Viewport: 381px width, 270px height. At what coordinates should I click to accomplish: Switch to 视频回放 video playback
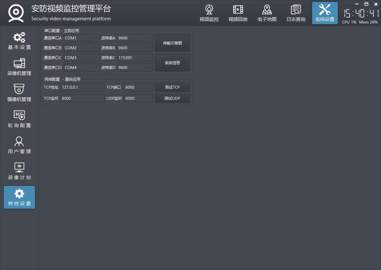point(238,13)
